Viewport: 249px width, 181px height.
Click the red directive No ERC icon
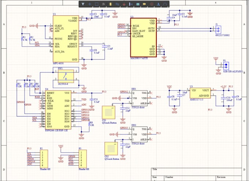(x=152, y=4)
